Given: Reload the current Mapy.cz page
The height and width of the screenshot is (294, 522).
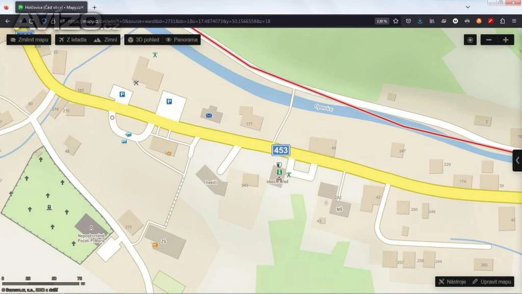Looking at the screenshot, I should pyautogui.click(x=31, y=21).
